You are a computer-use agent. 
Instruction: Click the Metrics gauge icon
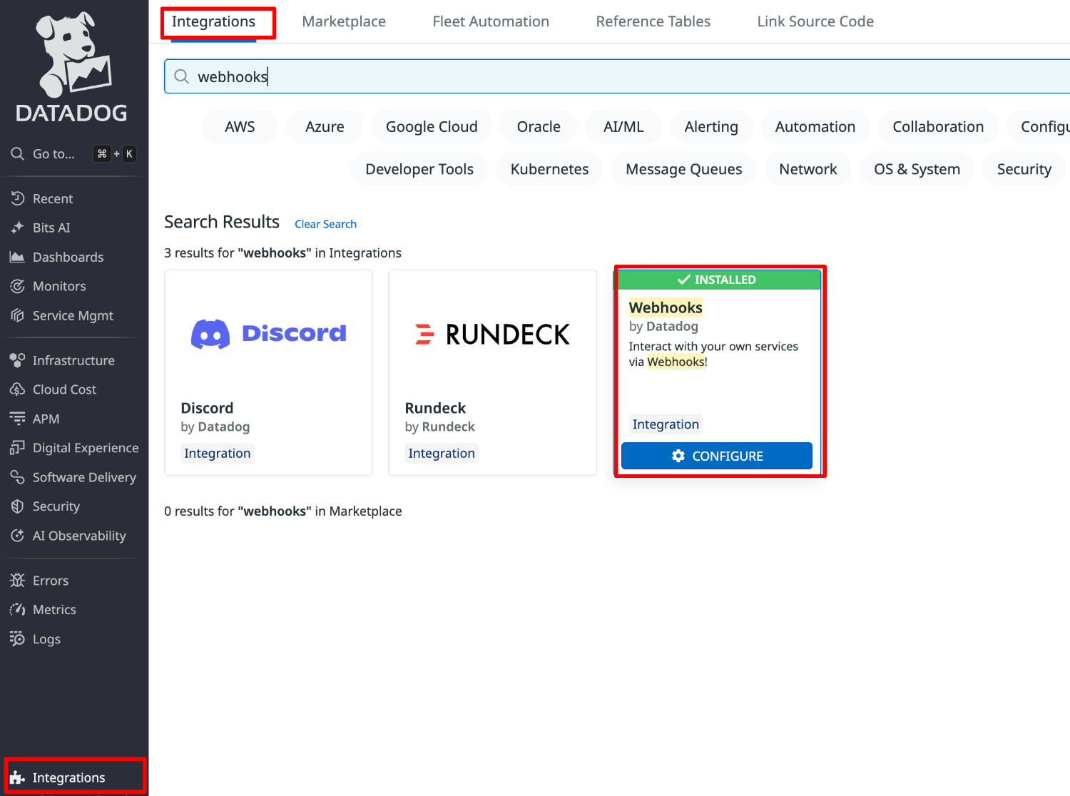tap(18, 610)
